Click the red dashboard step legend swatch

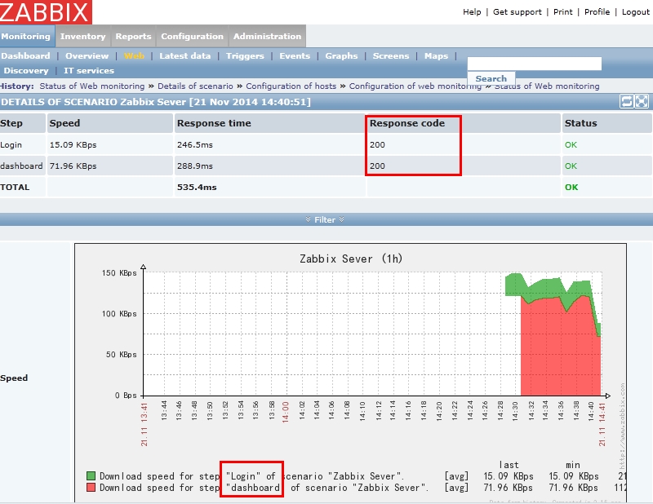click(91, 488)
